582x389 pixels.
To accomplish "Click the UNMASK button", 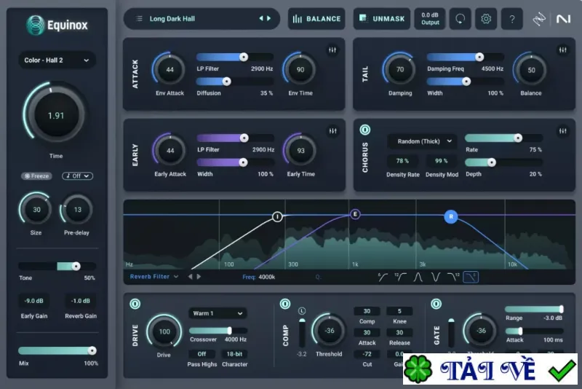I will (x=381, y=19).
